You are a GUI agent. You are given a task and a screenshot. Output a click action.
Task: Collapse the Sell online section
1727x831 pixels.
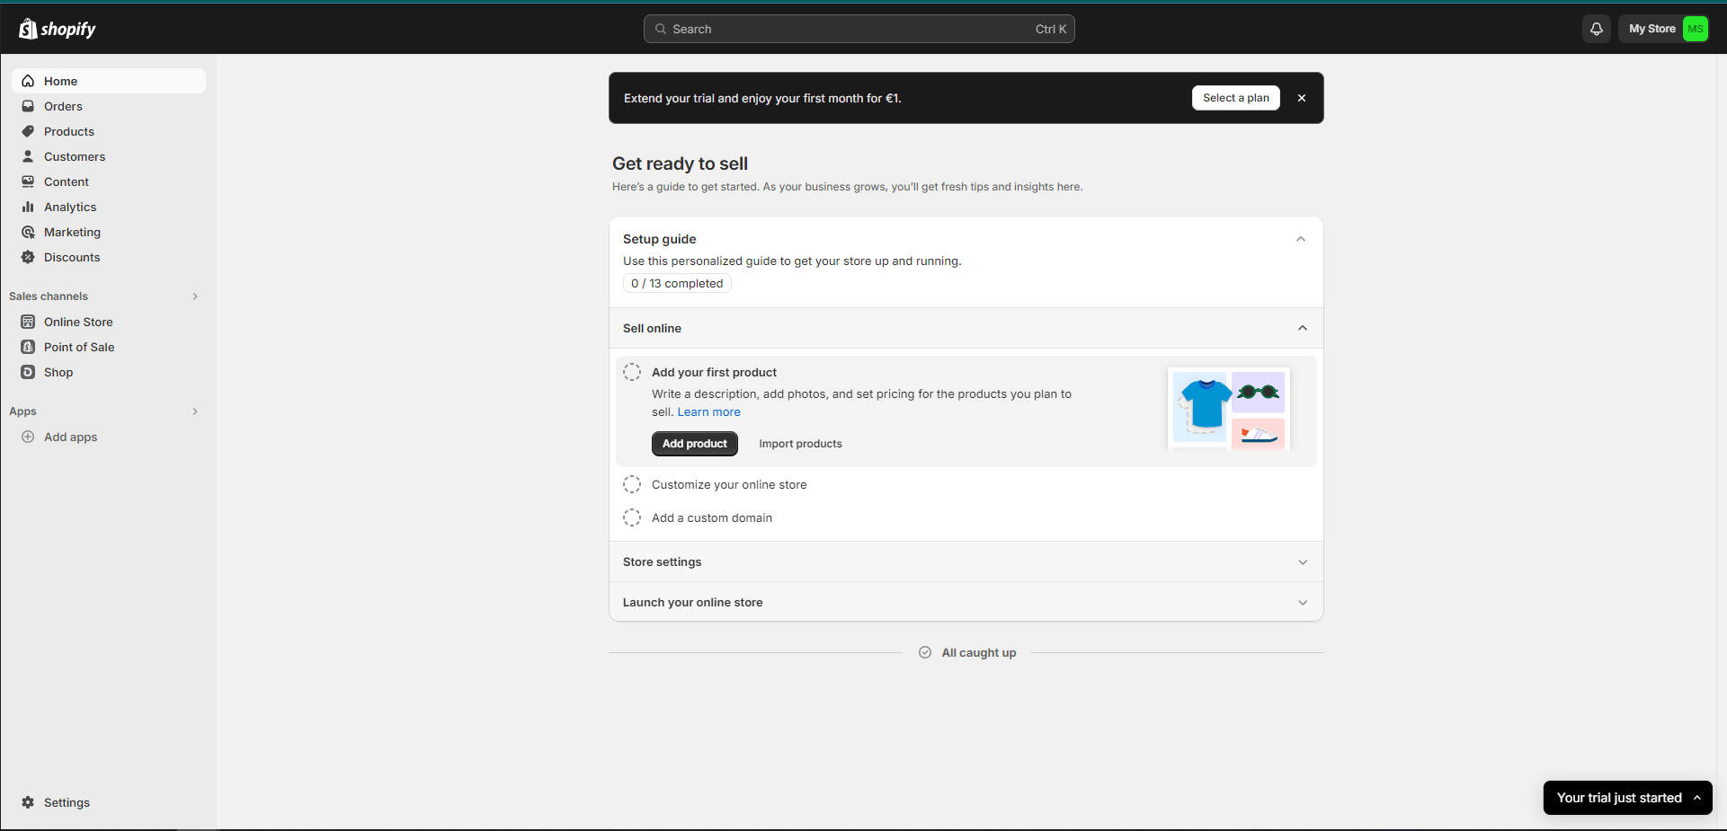click(1302, 328)
